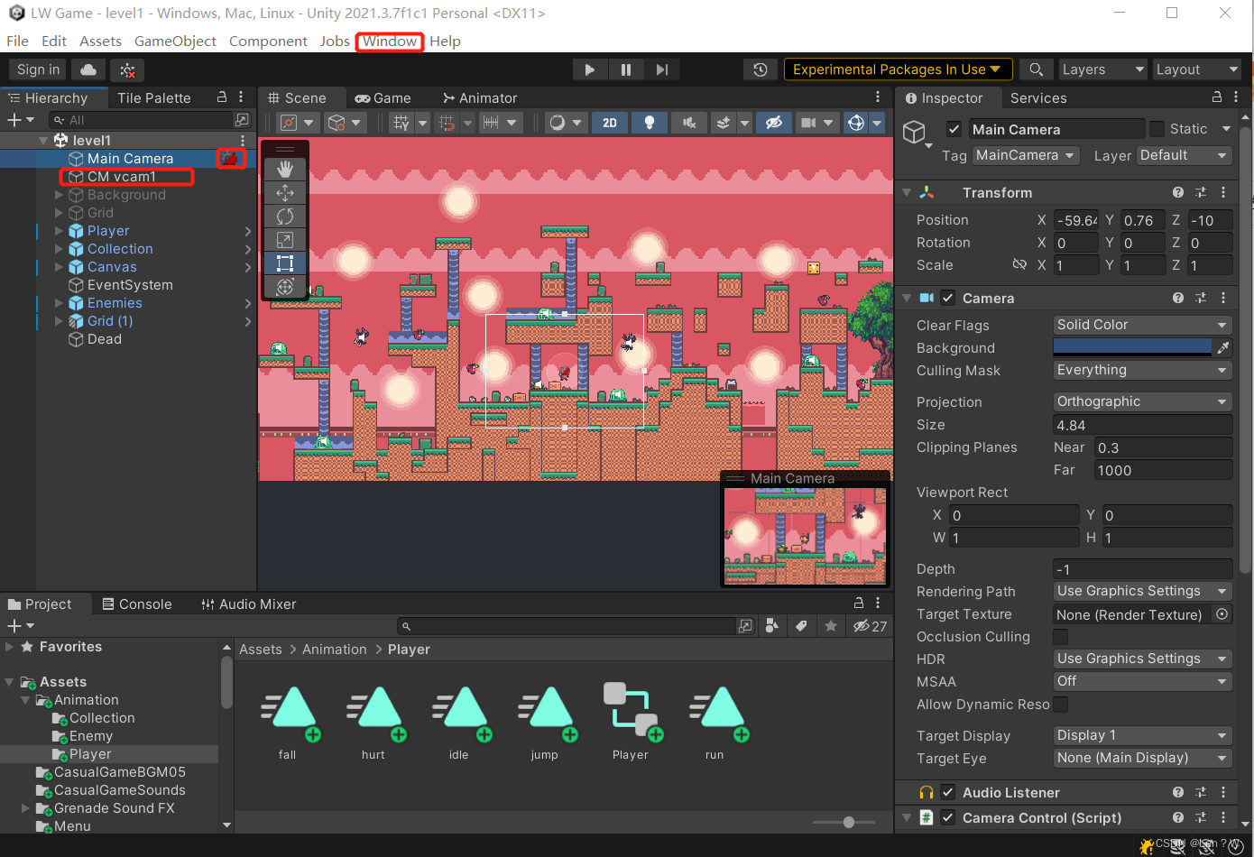
Task: Open the Layout dropdown button
Action: pos(1196,69)
